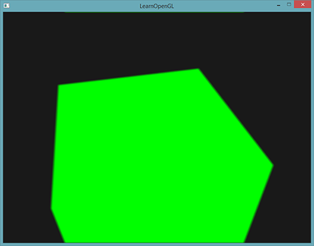Screen dimensions: 314x246
Task: Click the polygon's long diagonal right edge
Action: click(x=235, y=117)
